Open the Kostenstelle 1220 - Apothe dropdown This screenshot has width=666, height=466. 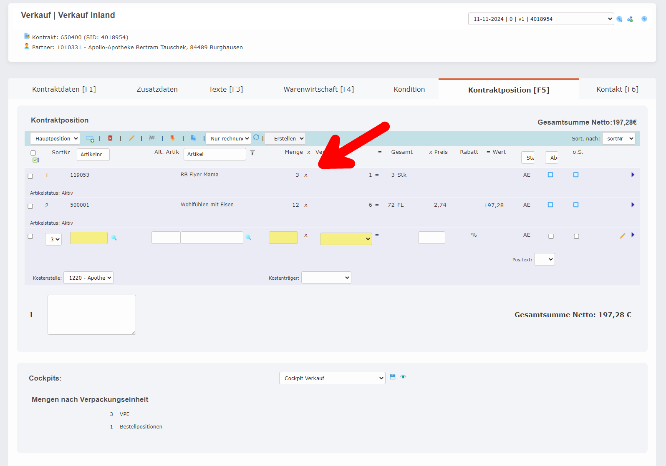(88, 278)
